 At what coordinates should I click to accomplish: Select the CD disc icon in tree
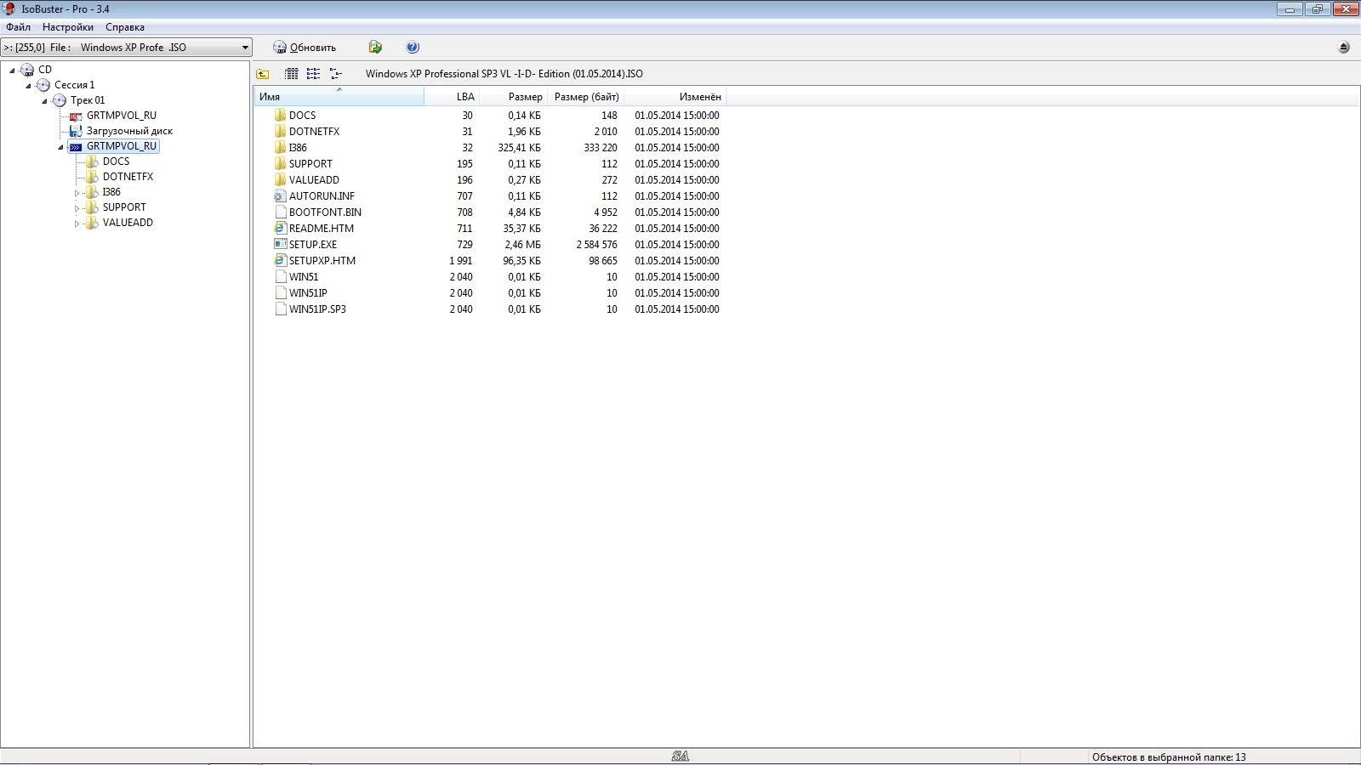coord(27,70)
